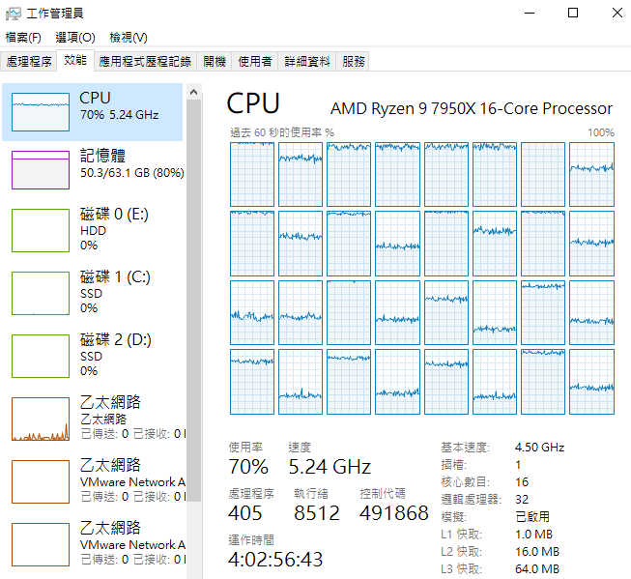The image size is (631, 579).
Task: Click the 491868 控制代碼 value
Action: click(393, 513)
